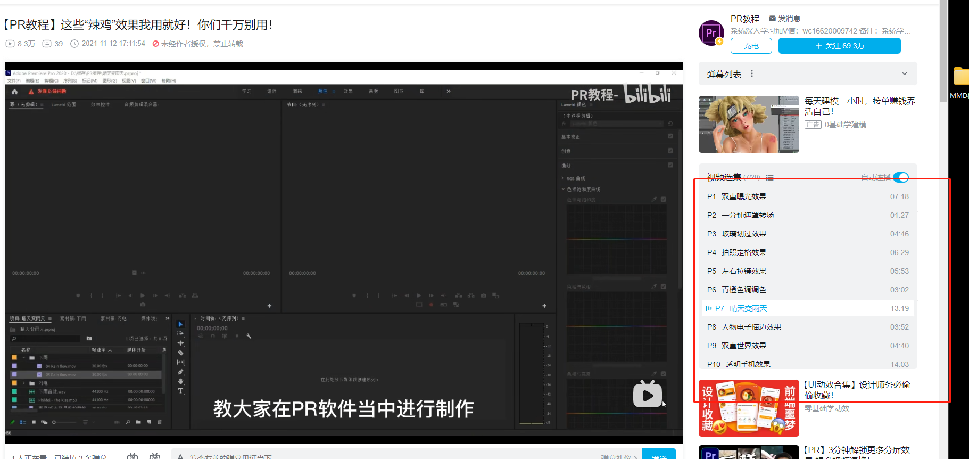
Task: Click the 充电 button
Action: 751,46
